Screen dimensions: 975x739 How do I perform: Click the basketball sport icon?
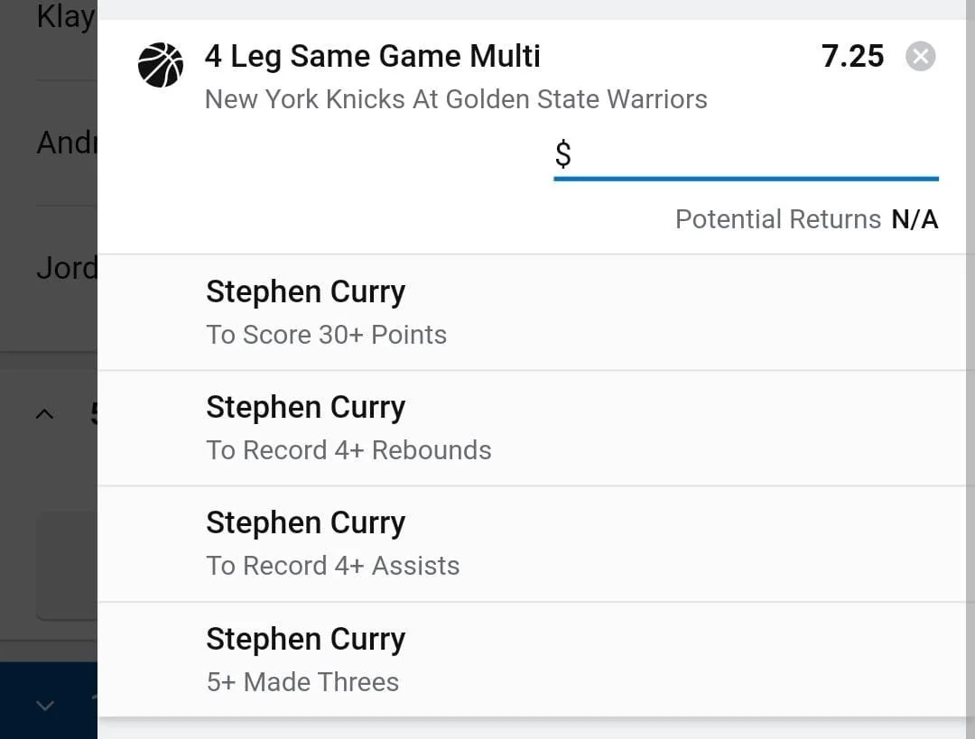161,65
